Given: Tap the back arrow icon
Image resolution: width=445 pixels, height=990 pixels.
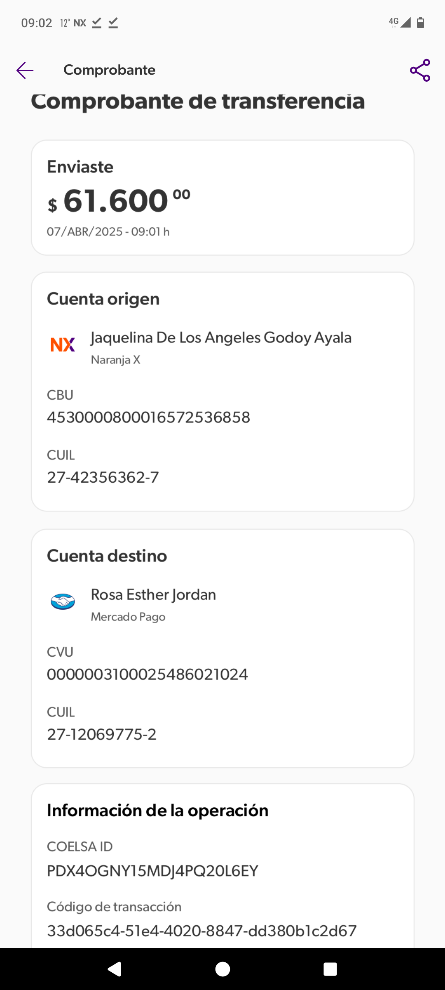Looking at the screenshot, I should tap(25, 70).
